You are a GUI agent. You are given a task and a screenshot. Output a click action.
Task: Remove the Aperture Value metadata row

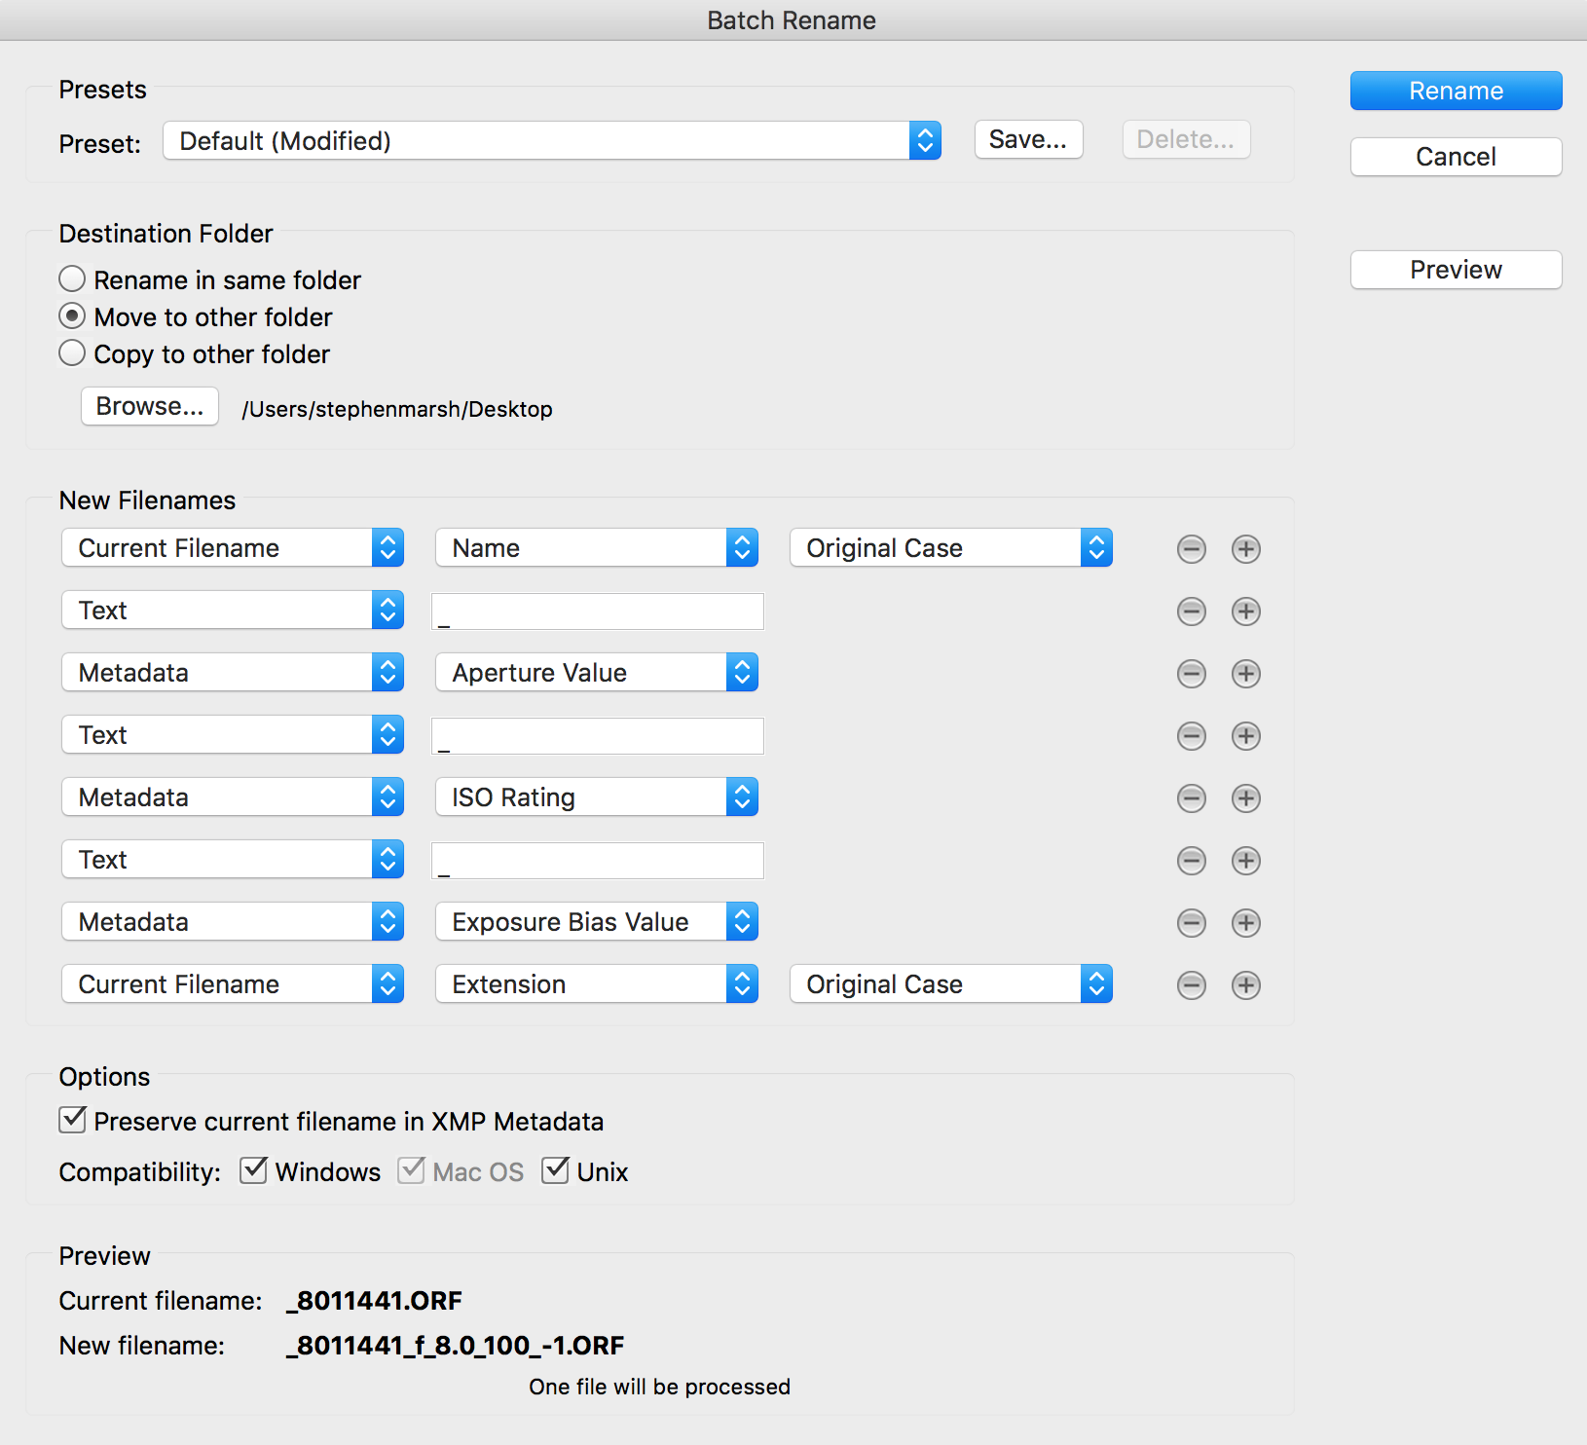coord(1191,674)
